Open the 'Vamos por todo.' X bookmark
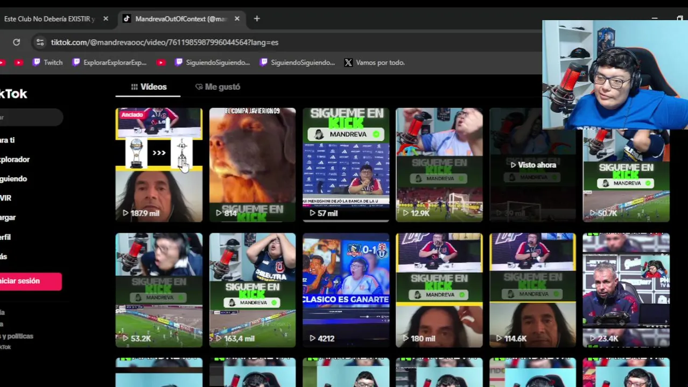This screenshot has height=387, width=688. [375, 62]
